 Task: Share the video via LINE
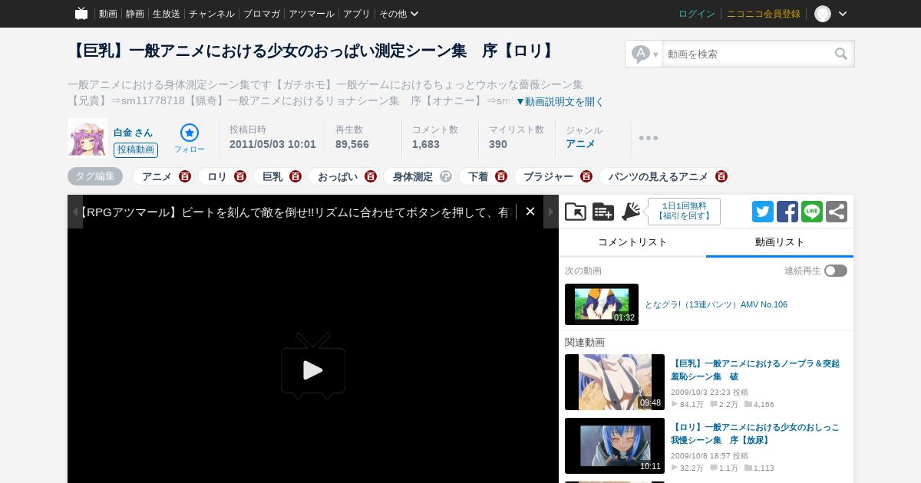[x=812, y=212]
